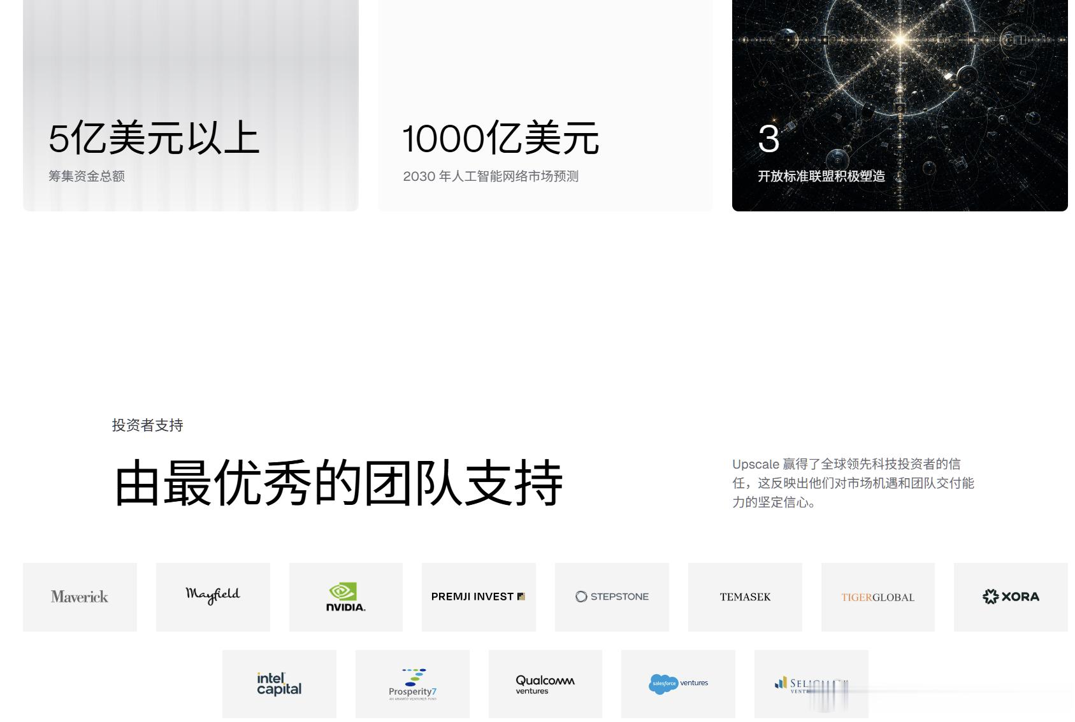The width and height of the screenshot is (1075, 722).
Task: Click the 5亿美元以上 funding stat card
Action: pos(191,105)
